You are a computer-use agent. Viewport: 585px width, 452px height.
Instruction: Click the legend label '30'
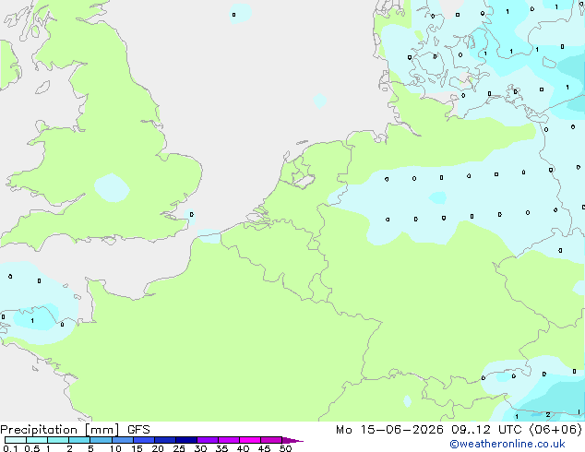point(200,448)
